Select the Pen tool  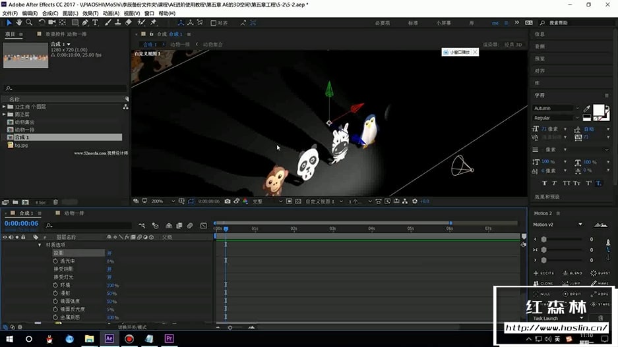pos(85,23)
